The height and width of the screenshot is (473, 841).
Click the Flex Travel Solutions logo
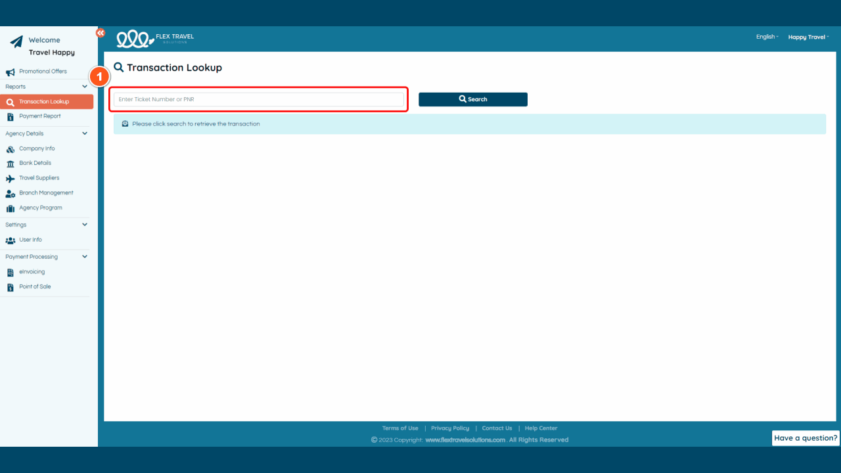155,39
